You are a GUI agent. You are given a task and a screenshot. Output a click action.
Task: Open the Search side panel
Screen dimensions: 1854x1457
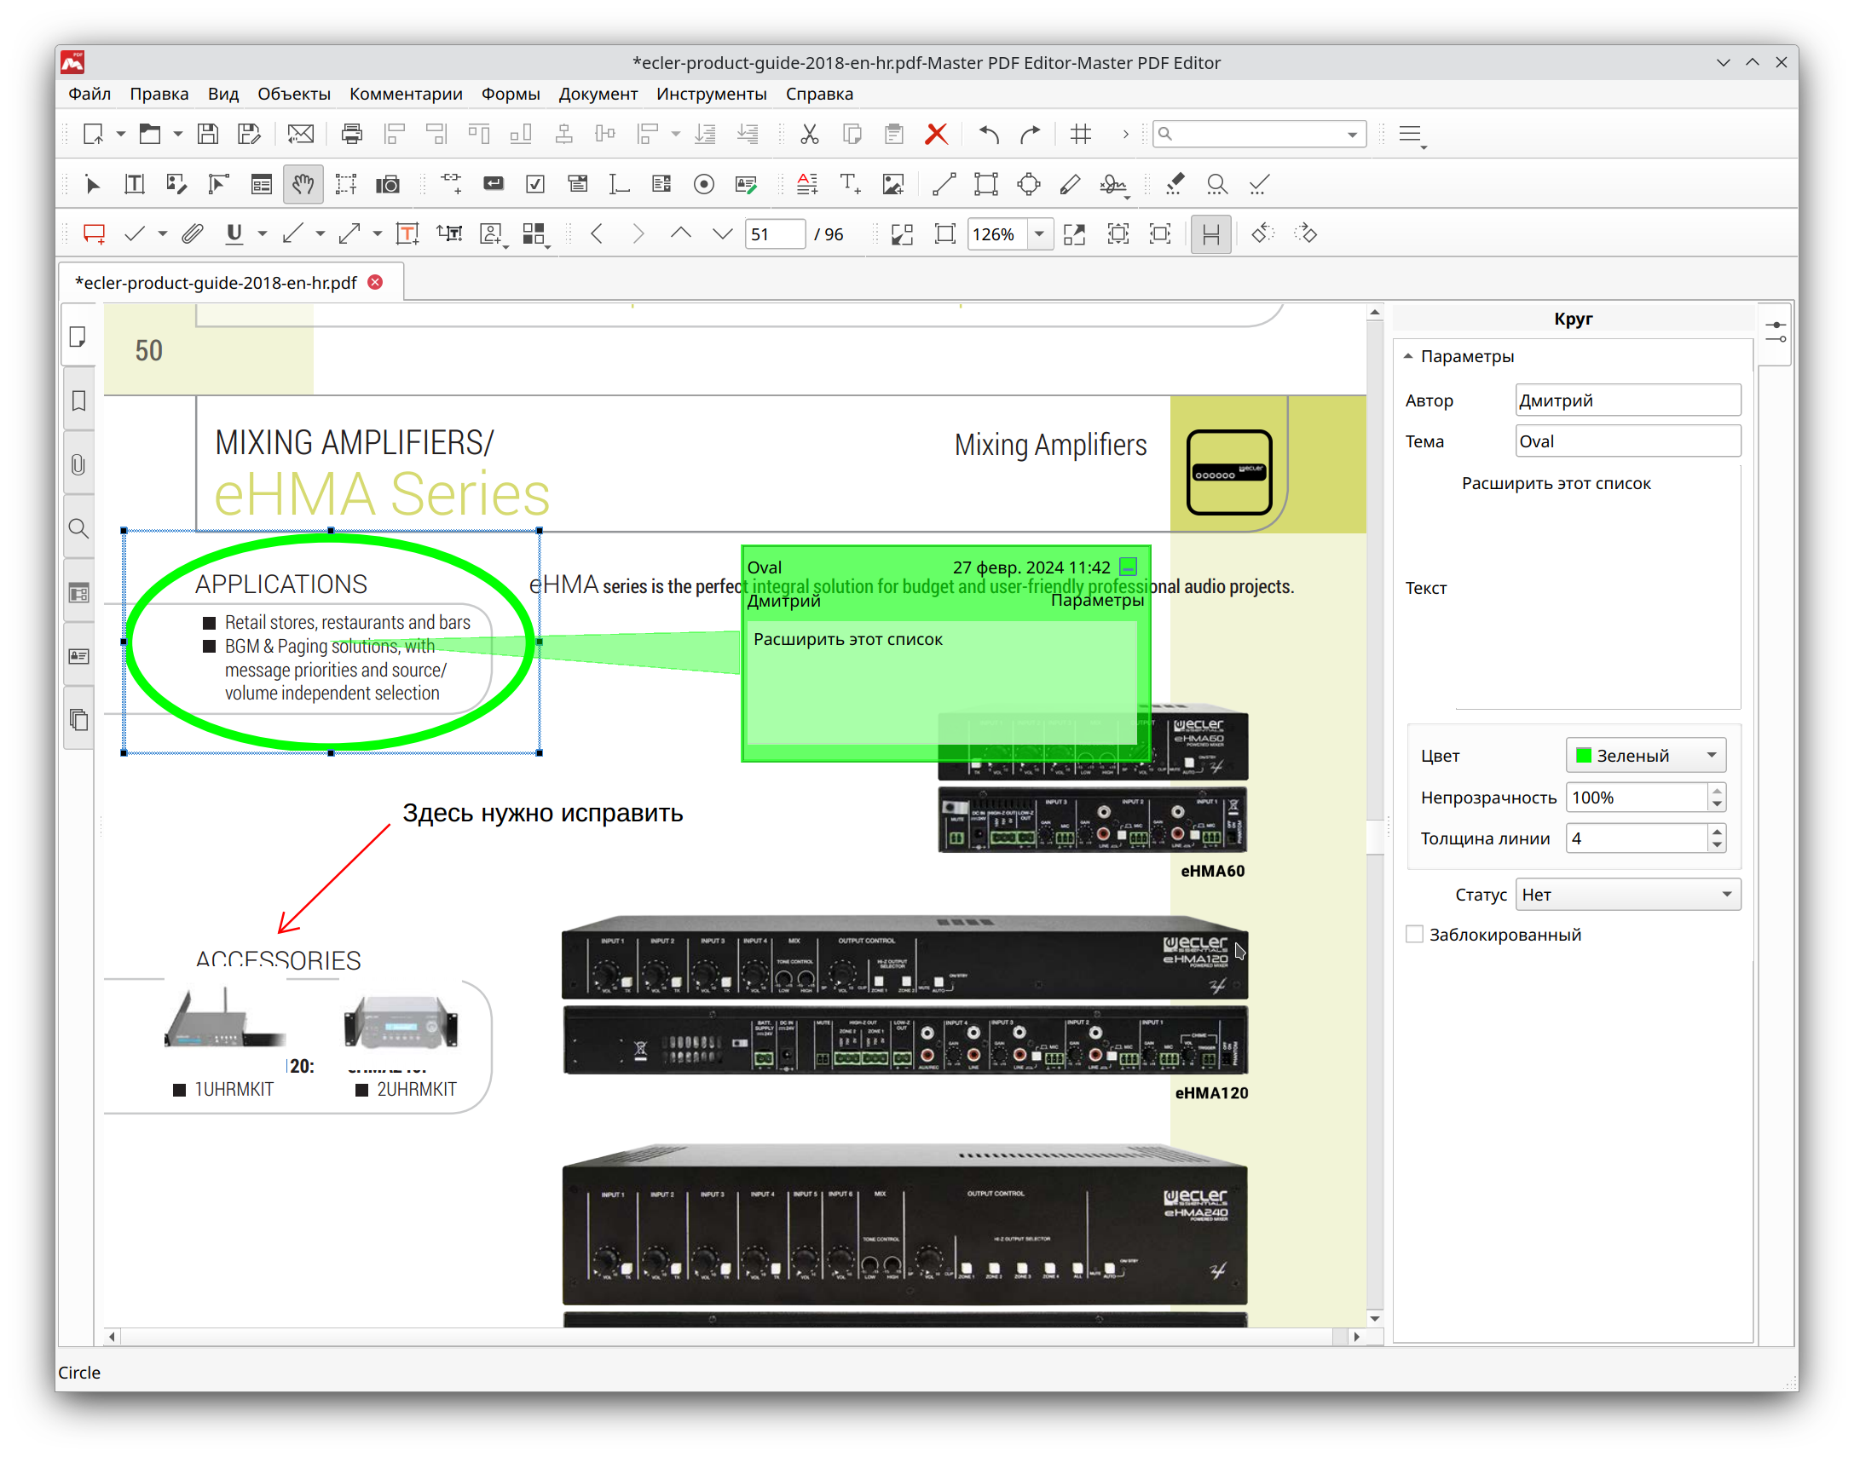click(x=78, y=529)
